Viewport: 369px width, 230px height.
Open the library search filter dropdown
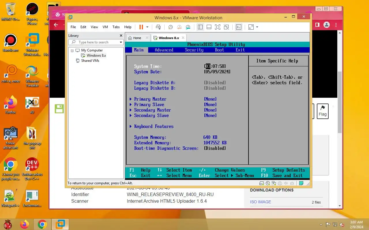coord(121,42)
